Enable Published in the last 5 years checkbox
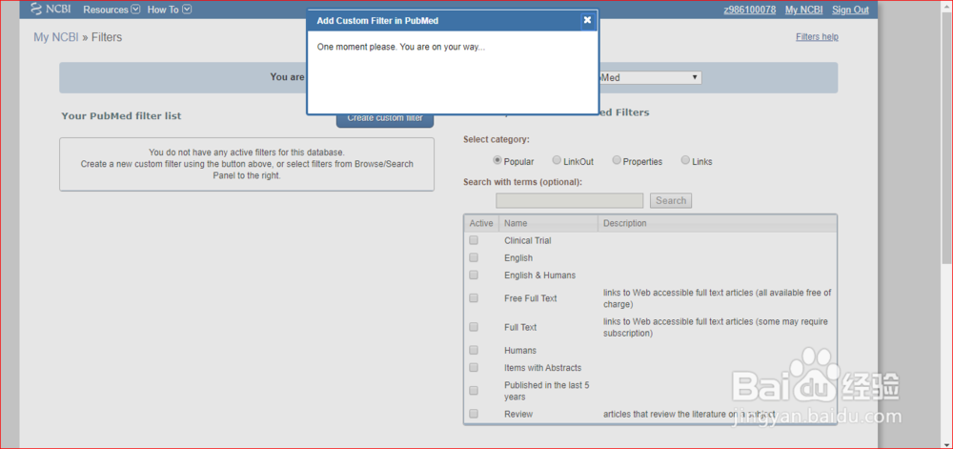The height and width of the screenshot is (449, 953). [x=474, y=390]
